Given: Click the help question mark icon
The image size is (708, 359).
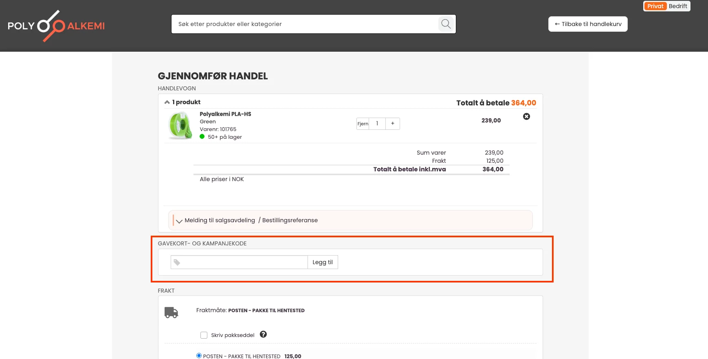Looking at the screenshot, I should pyautogui.click(x=263, y=334).
